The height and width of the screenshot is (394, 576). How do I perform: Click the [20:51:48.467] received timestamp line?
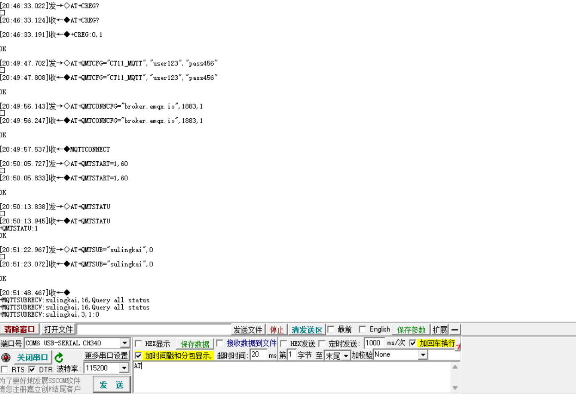tap(35, 293)
